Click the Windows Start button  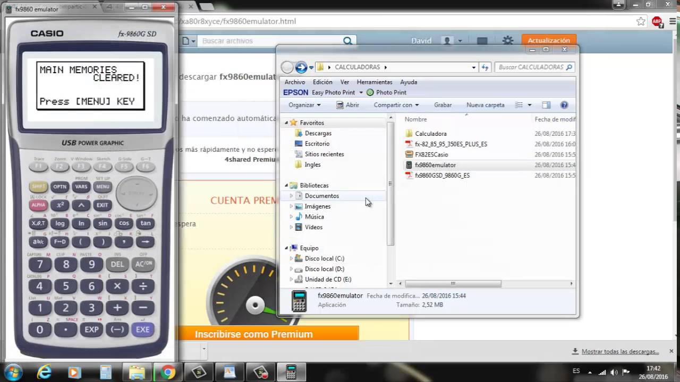(12, 372)
